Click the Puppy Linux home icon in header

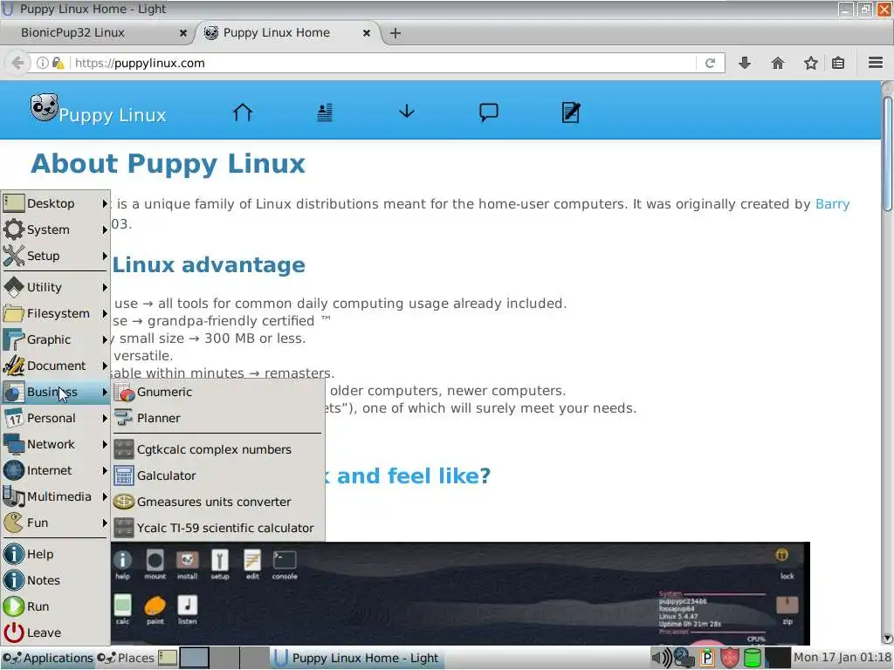click(243, 112)
